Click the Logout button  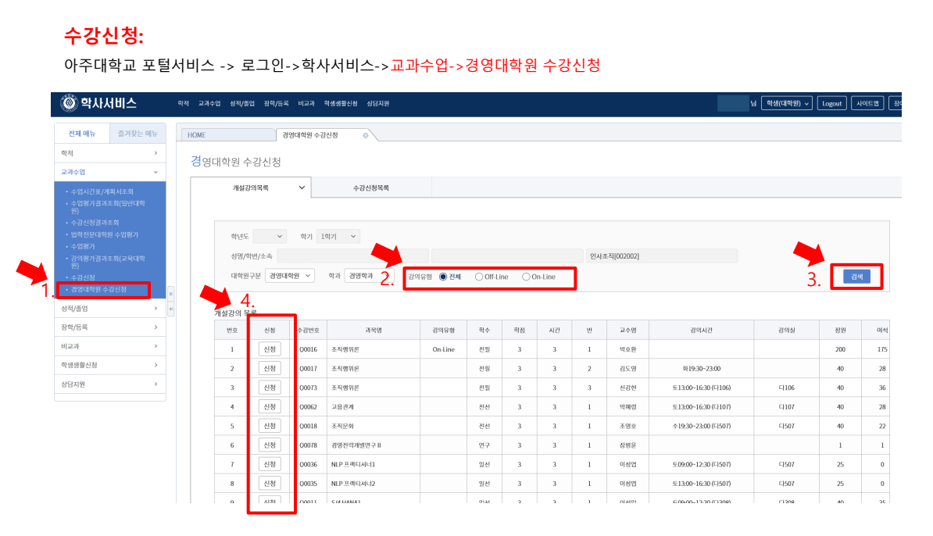pos(832,103)
